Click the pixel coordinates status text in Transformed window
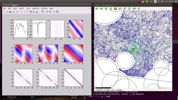Image resolution: width=178 pixels, height=100 pixels. [109, 90]
